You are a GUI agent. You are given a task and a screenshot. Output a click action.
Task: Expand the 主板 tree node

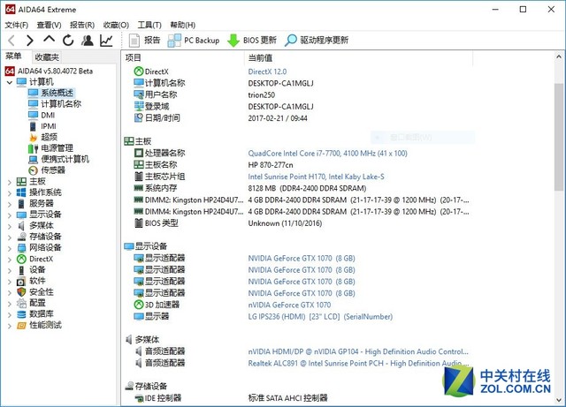pos(10,182)
